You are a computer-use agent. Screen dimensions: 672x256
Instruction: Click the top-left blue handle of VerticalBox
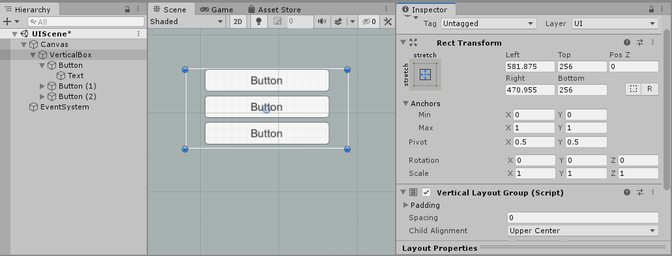185,69
